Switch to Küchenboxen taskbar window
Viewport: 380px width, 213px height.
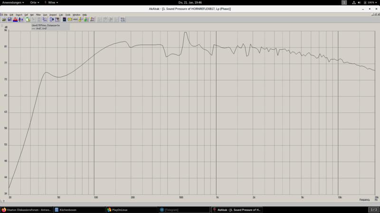click(x=79, y=210)
